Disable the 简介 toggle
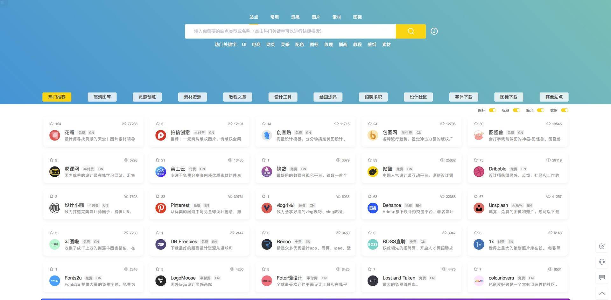The image size is (611, 300). pyautogui.click(x=540, y=110)
